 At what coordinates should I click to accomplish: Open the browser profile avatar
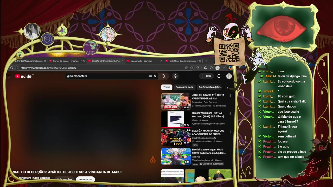tap(217, 68)
